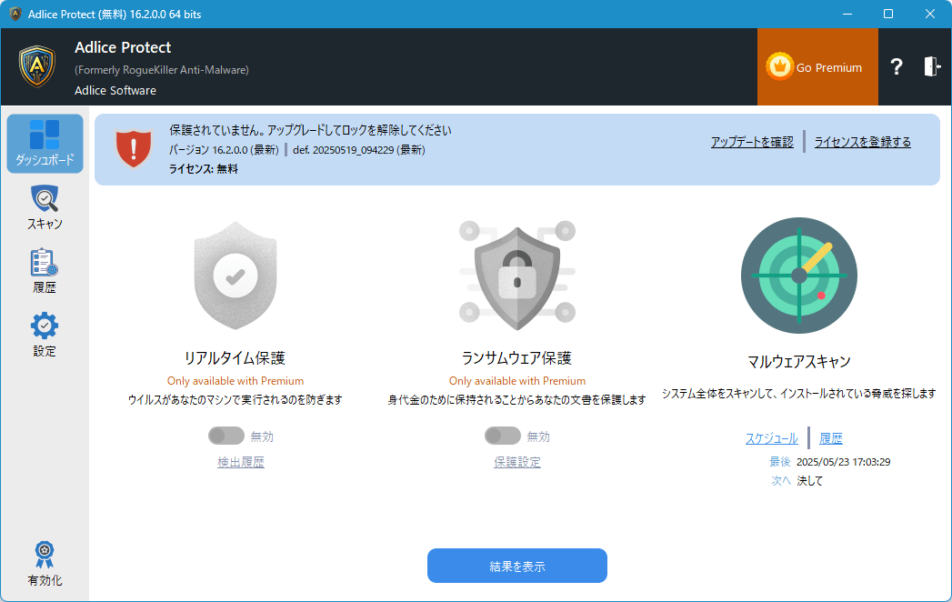Minimize the Adlice Protect window

[847, 14]
